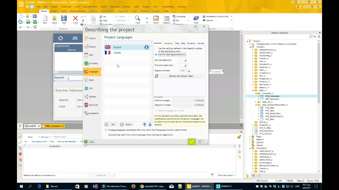Open the Options section in sidebar
339x190 pixels.
[x=90, y=97]
